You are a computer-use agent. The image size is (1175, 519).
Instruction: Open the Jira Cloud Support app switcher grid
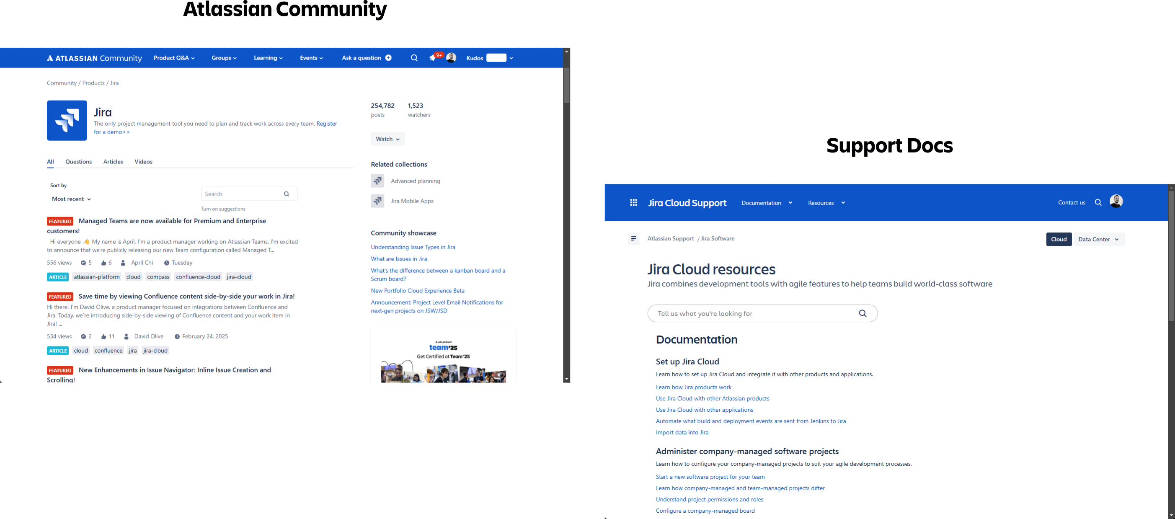tap(633, 202)
